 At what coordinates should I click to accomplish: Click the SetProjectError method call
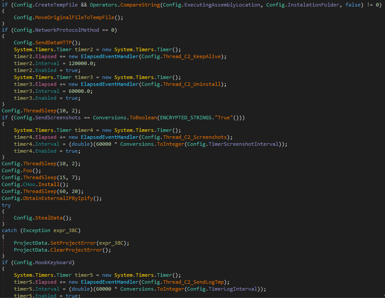click(x=73, y=243)
